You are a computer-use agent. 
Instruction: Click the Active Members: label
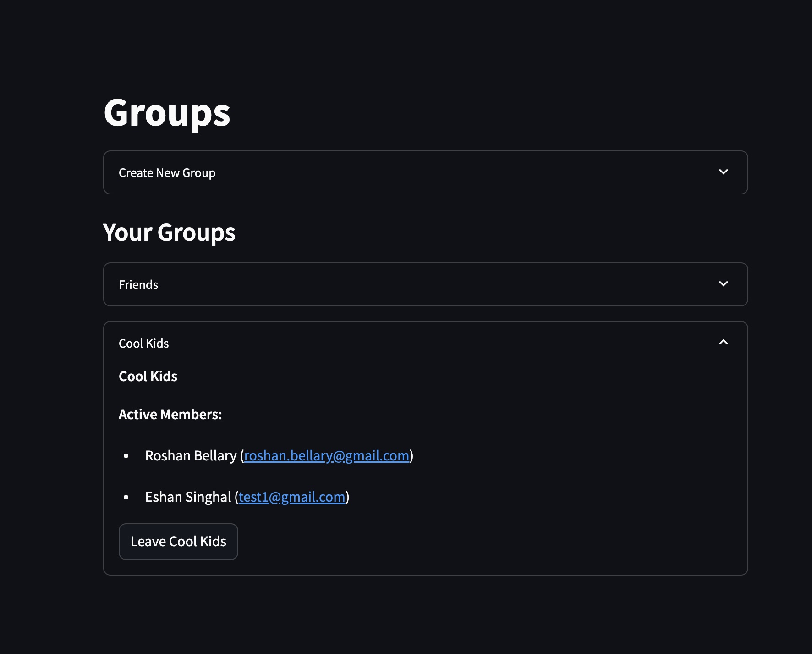[170, 415]
